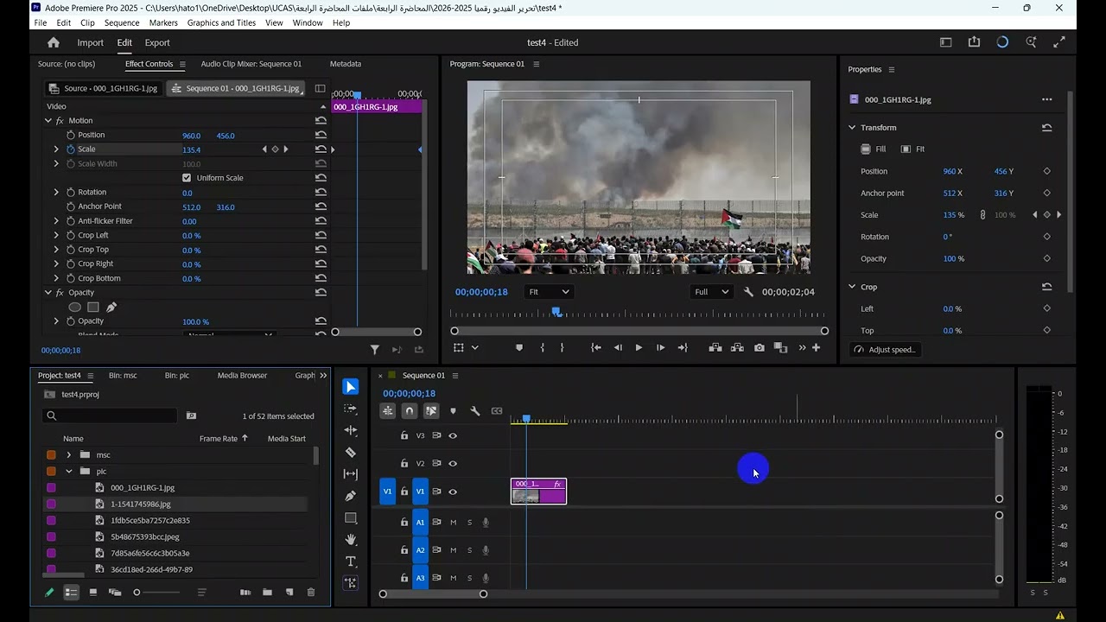This screenshot has height=622, width=1106.
Task: Click the Home icon in the header
Action: coord(54,42)
